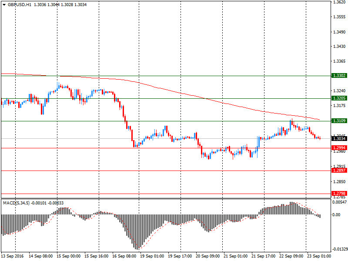Click the 19 Sep 17:00 time label
The image size is (348, 261).
coord(180,256)
